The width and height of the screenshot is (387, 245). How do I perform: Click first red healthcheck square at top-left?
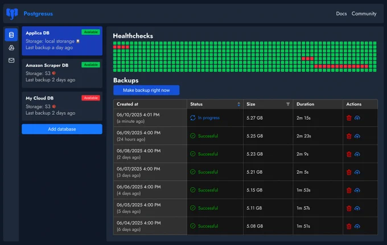115,47
